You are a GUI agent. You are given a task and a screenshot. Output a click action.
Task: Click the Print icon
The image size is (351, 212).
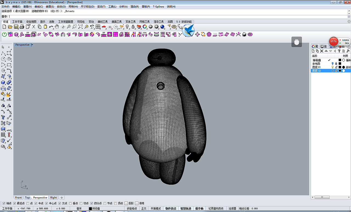click(22, 27)
